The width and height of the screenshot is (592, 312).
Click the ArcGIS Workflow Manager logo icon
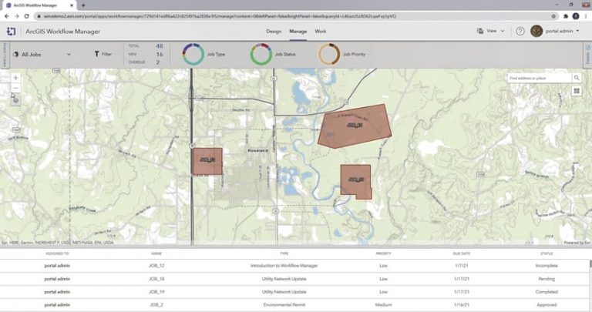point(11,32)
